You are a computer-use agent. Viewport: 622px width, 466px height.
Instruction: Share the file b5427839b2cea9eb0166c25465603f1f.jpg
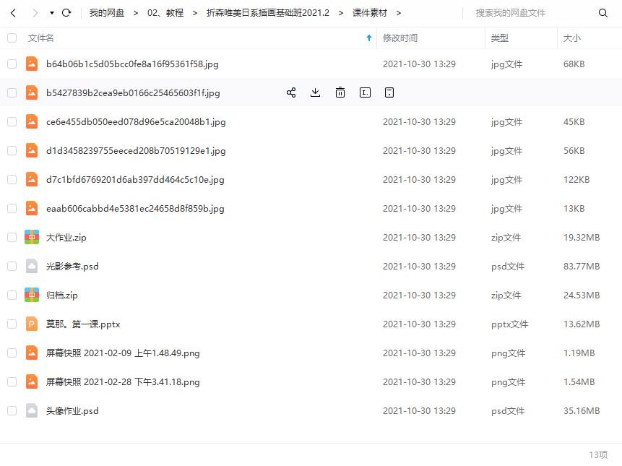click(x=291, y=92)
